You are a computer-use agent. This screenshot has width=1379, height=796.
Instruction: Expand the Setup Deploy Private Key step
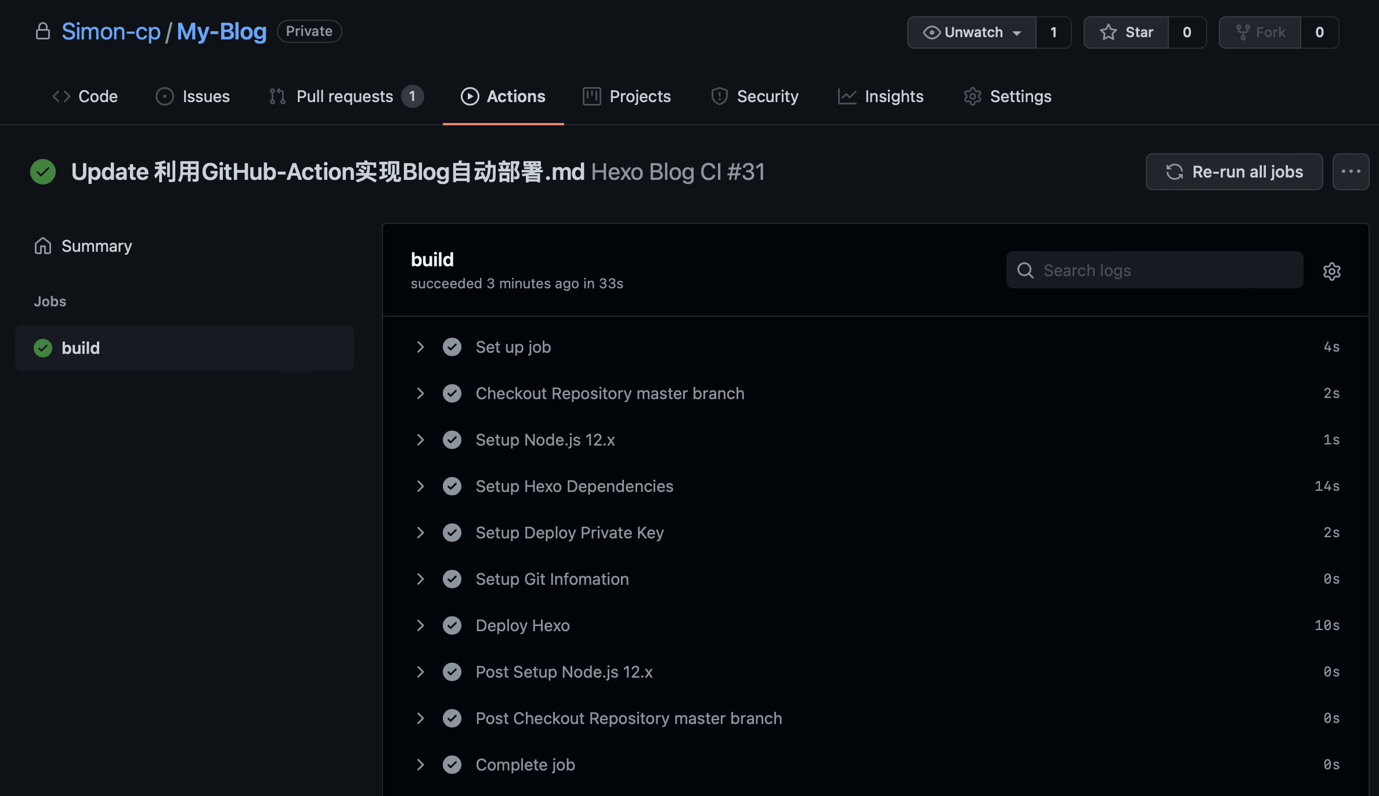[x=420, y=533]
